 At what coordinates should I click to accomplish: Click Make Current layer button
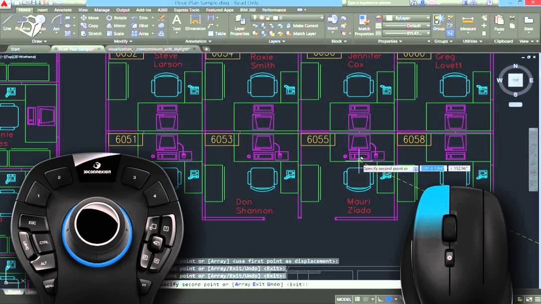(x=302, y=25)
